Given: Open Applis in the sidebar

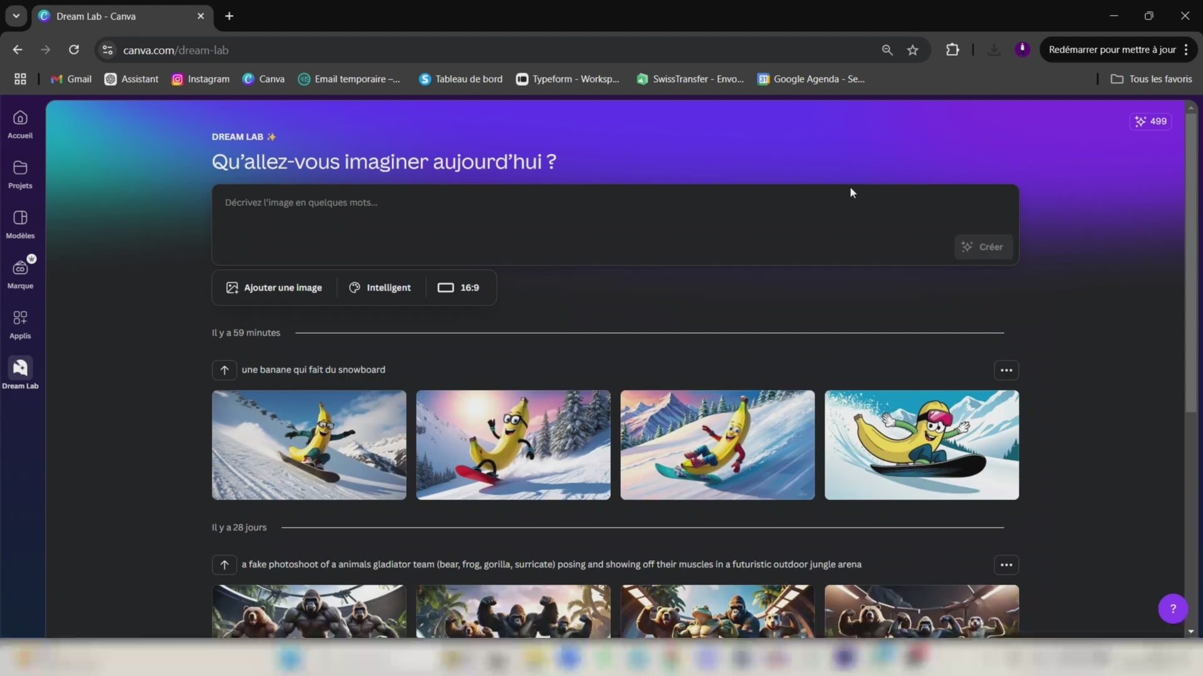Looking at the screenshot, I should pos(20,325).
